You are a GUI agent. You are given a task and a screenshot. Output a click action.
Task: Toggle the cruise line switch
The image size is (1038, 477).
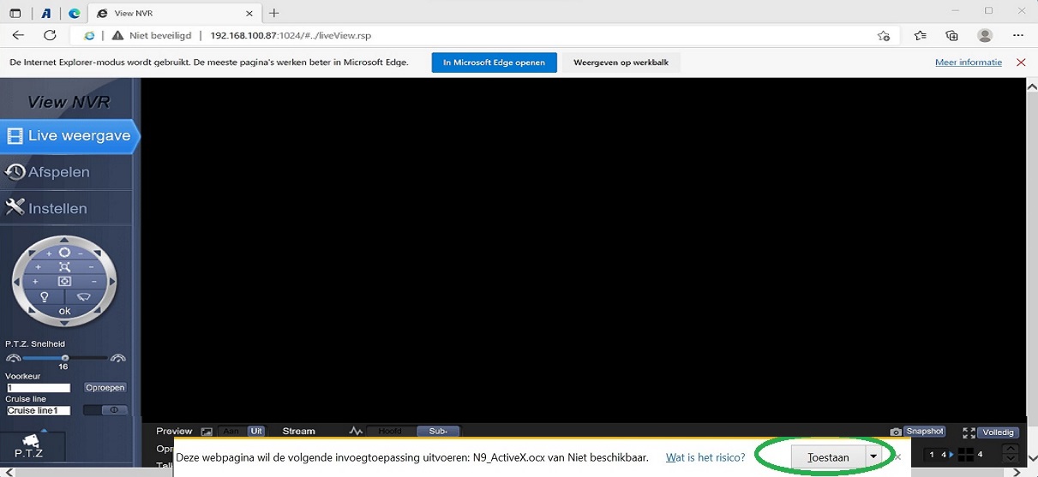point(105,410)
